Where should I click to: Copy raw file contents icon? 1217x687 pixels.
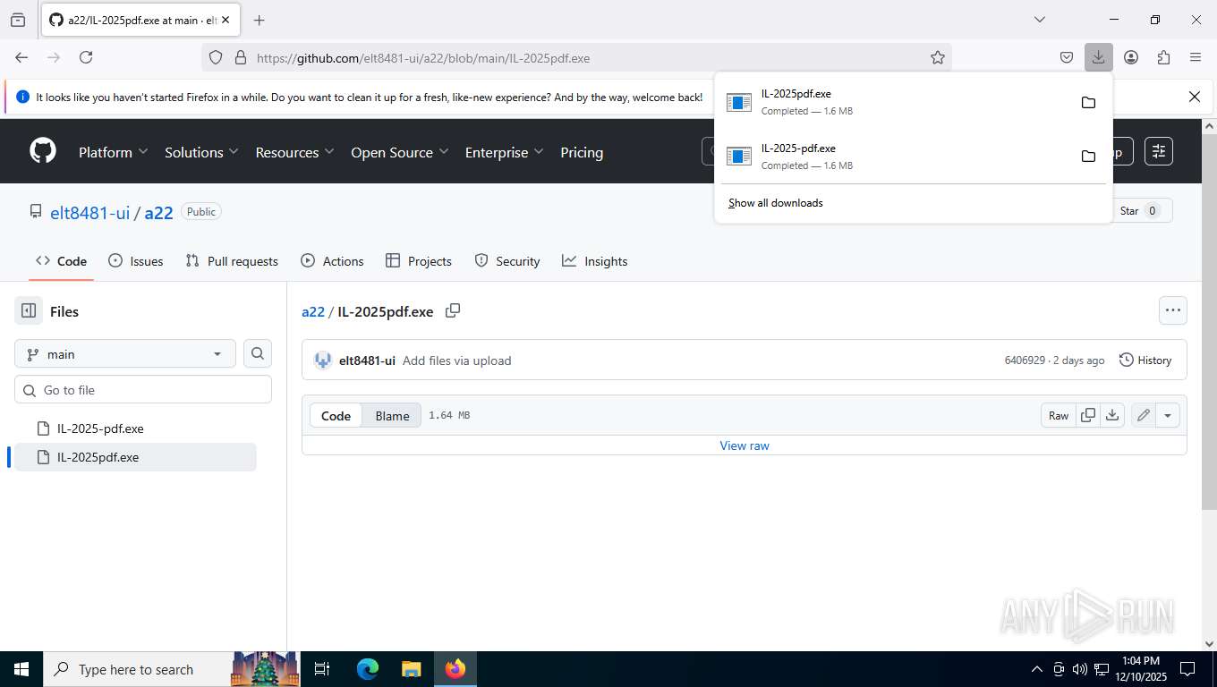point(1088,415)
